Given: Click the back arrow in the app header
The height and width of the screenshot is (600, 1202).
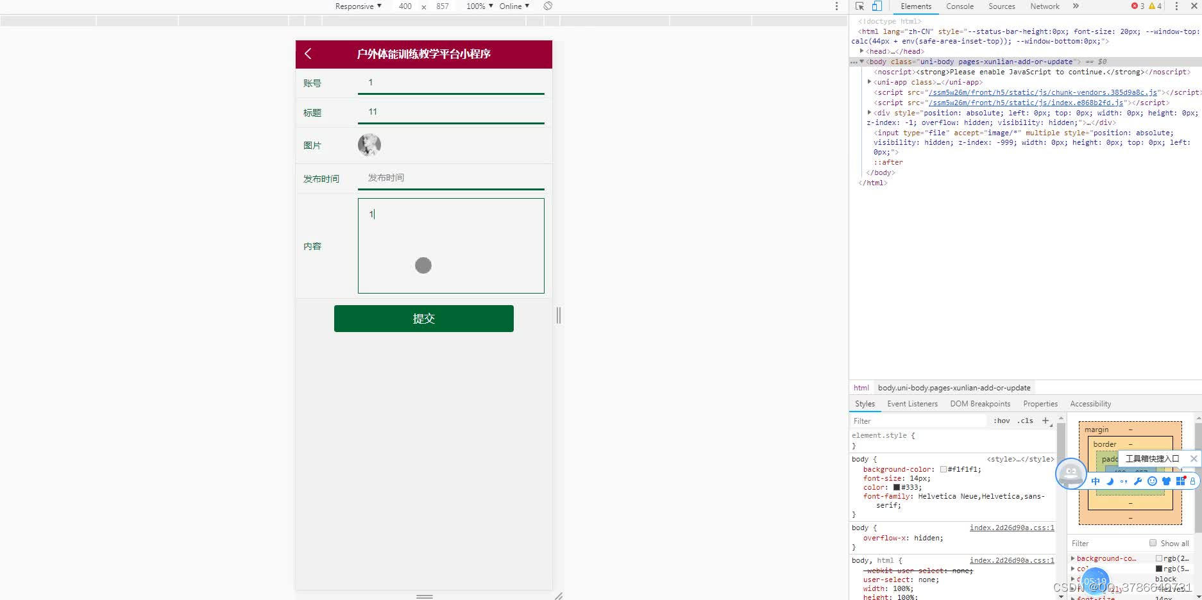Looking at the screenshot, I should click(308, 54).
